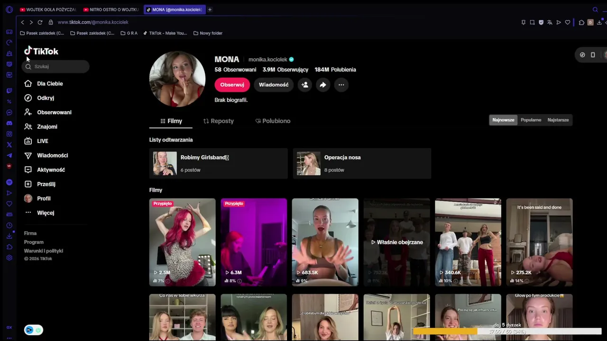Click the TikTok logo
The height and width of the screenshot is (341, 607).
pyautogui.click(x=41, y=51)
